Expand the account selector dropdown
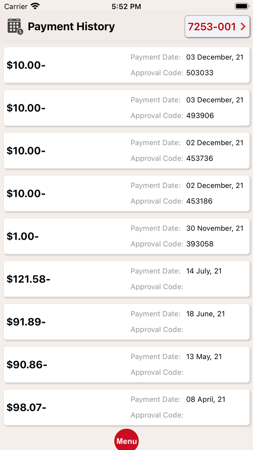253x450 pixels. [217, 26]
